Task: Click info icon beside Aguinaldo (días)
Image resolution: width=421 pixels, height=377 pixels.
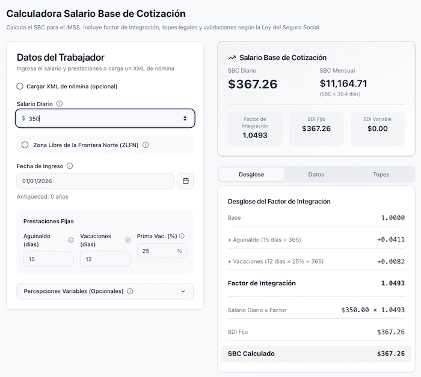Action: point(70,240)
